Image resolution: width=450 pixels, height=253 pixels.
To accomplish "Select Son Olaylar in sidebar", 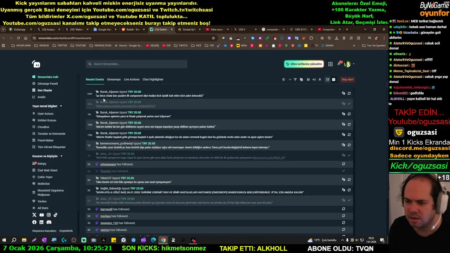I will [x=42, y=90].
